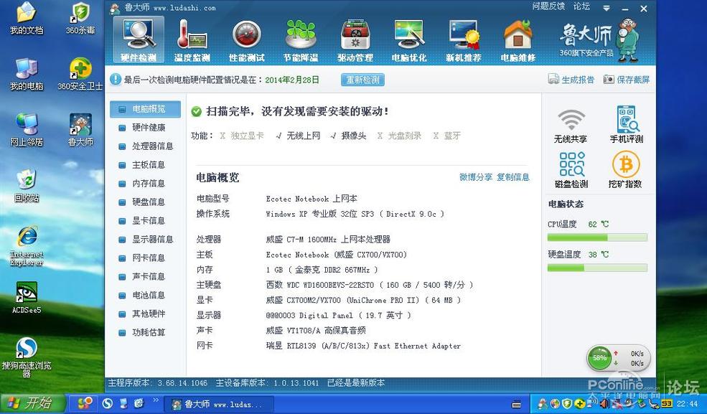Select 360安全卫士 desktop shortcut
Image resolution: width=707 pixels, height=414 pixels.
tap(80, 74)
